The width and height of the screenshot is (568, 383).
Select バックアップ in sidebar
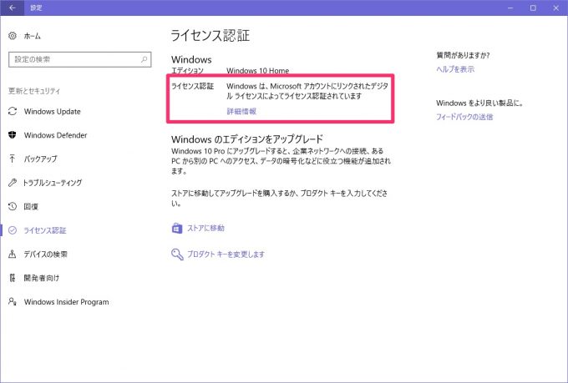tap(40, 159)
